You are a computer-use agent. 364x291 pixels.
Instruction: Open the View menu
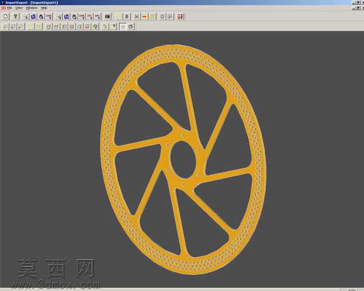(19, 8)
